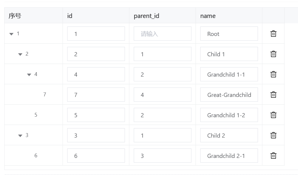This screenshot has height=175, width=298.
Task: Collapse tree row 3 (Child 2)
Action: pyautogui.click(x=20, y=136)
